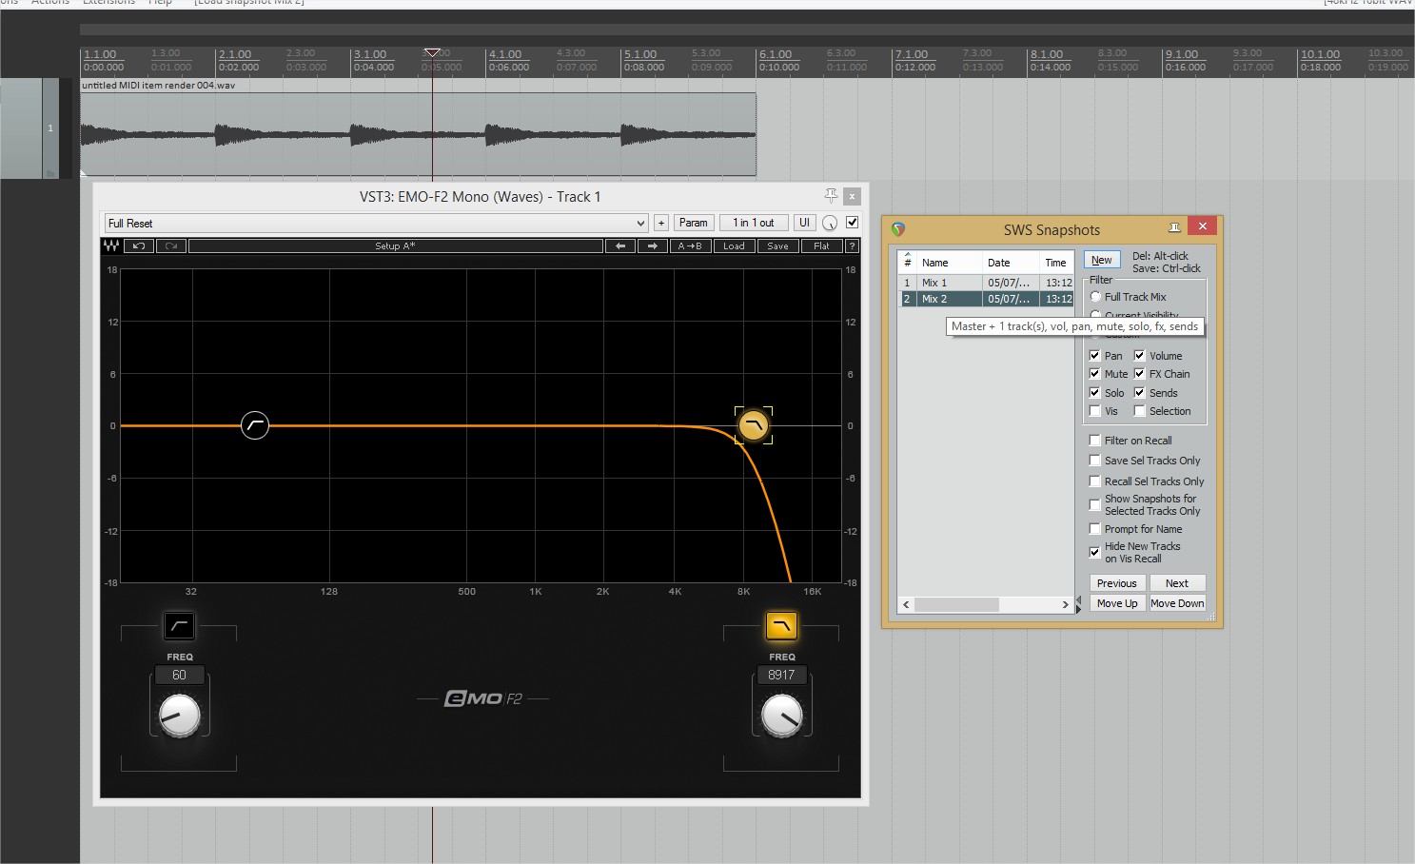Enable Recall Sel Tracks Only
This screenshot has width=1415, height=864.
point(1095,481)
